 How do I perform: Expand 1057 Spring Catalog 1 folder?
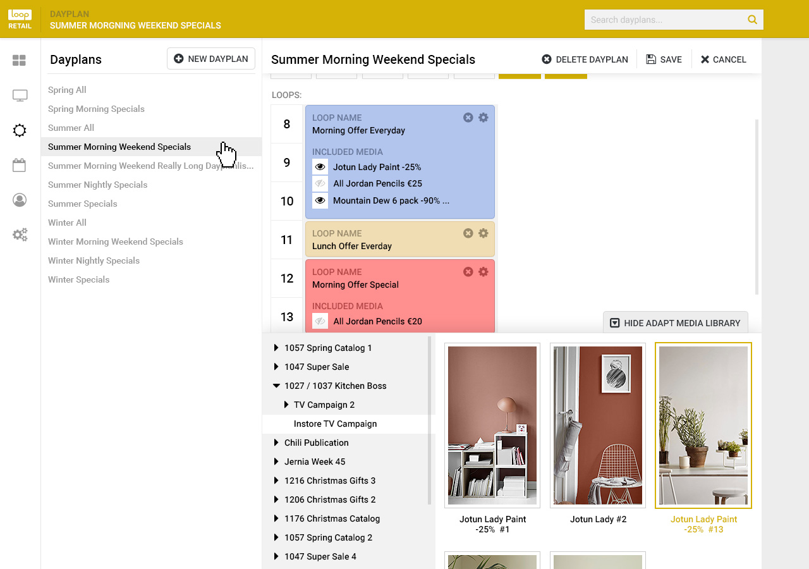coord(276,348)
